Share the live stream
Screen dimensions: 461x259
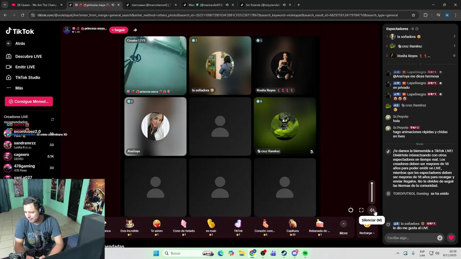tap(135, 30)
